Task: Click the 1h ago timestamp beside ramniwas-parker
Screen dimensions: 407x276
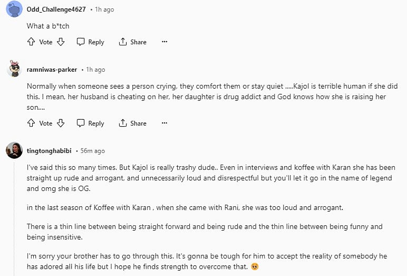Action: (x=96, y=70)
